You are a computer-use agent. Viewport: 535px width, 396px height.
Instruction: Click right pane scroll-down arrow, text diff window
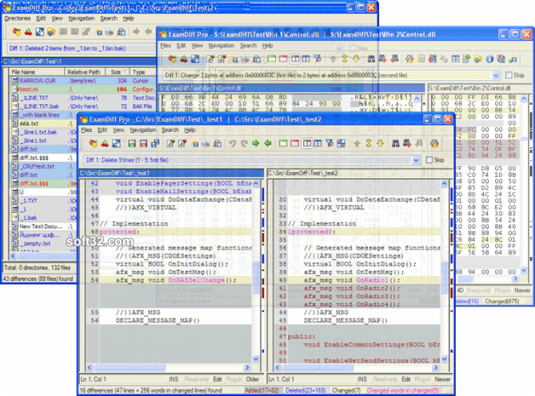tap(445, 359)
